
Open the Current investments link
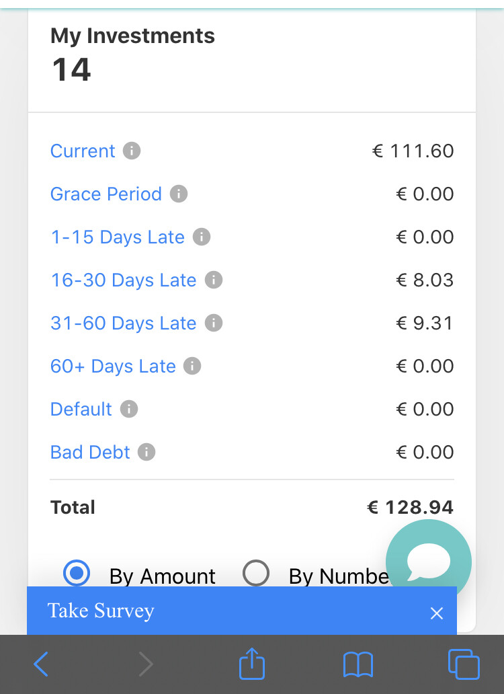pos(83,151)
